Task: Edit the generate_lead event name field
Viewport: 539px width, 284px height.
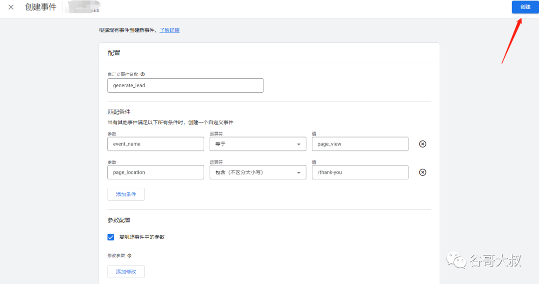Action: click(185, 85)
